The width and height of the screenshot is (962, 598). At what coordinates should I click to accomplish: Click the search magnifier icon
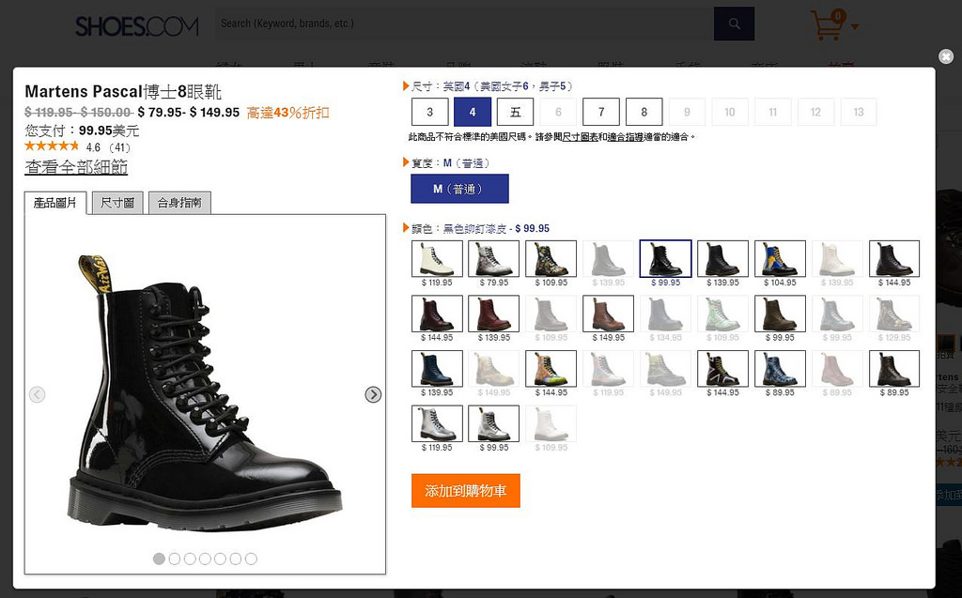tap(734, 23)
